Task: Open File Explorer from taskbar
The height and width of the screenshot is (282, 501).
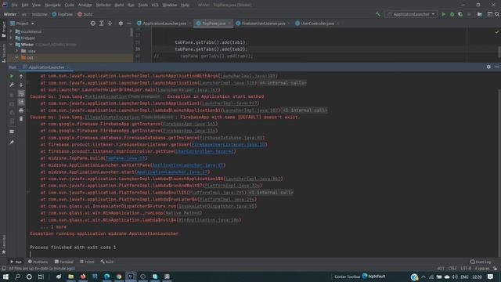Action: 71,277
